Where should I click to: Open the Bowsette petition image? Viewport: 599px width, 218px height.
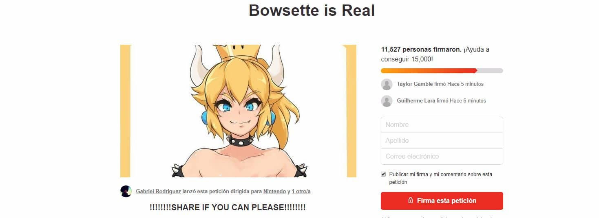pyautogui.click(x=238, y=111)
